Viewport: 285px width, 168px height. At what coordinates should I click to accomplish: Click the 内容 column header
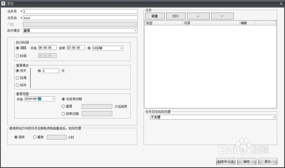(x=211, y=23)
